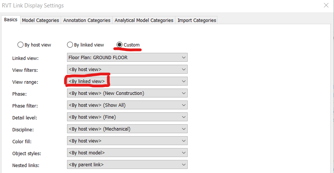Open the Phase filter dropdown
This screenshot has width=334, height=173.
(x=127, y=105)
